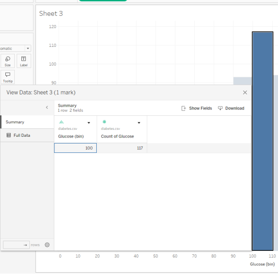Select the cell with value 117
The height and width of the screenshot is (274, 278).
[122, 148]
